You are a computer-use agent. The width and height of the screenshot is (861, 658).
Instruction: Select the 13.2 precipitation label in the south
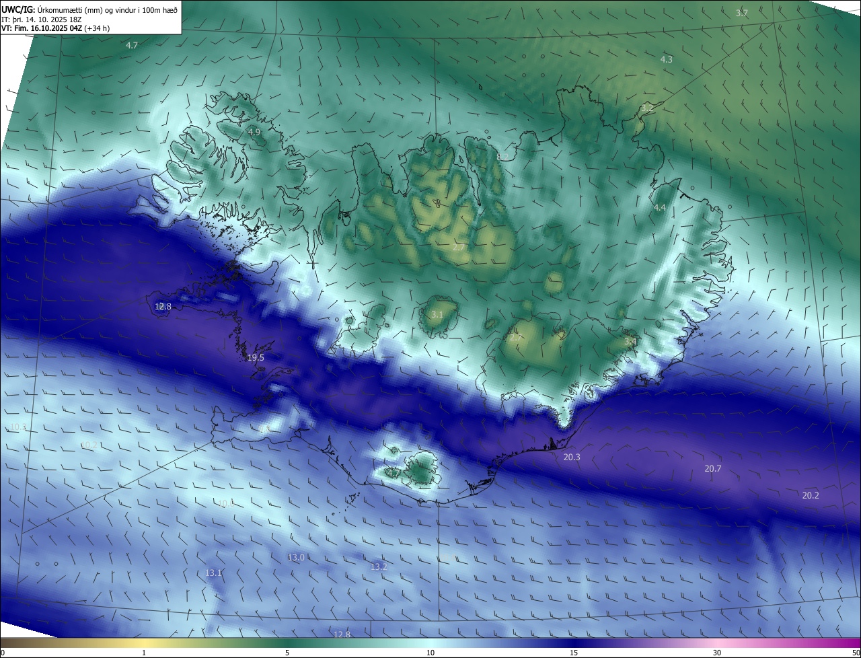tap(379, 566)
